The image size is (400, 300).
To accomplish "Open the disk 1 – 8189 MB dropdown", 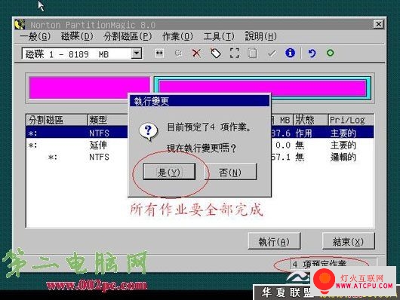I will coord(137,54).
